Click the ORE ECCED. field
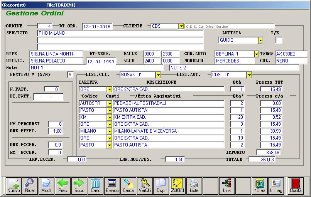The image size is (311, 197). pos(55,145)
